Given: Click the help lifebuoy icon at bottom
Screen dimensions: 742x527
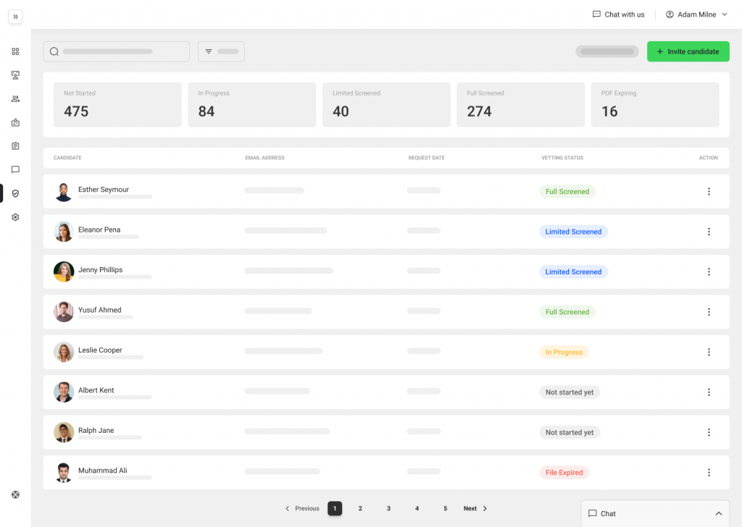Looking at the screenshot, I should tap(15, 494).
